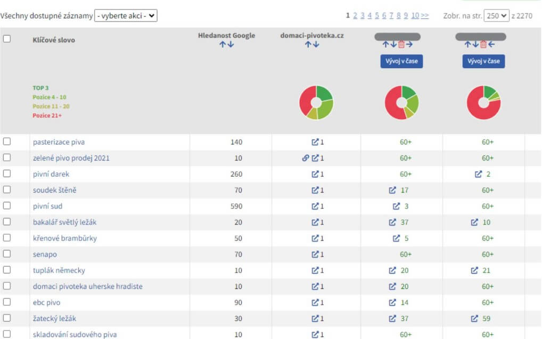This screenshot has height=339, width=542.
Task: Tick the select-all checkbox in header
Action: 7,39
